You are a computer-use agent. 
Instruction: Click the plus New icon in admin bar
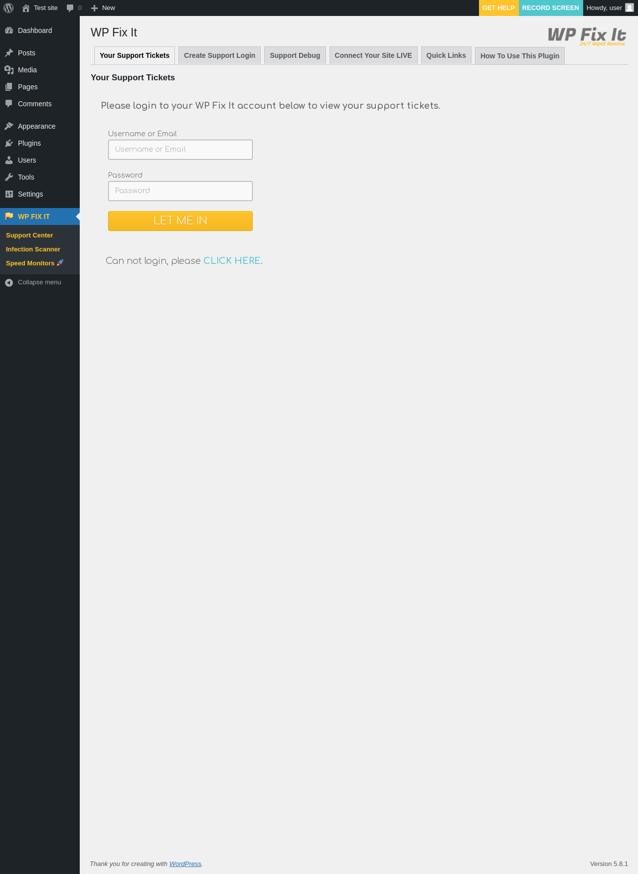[x=94, y=8]
